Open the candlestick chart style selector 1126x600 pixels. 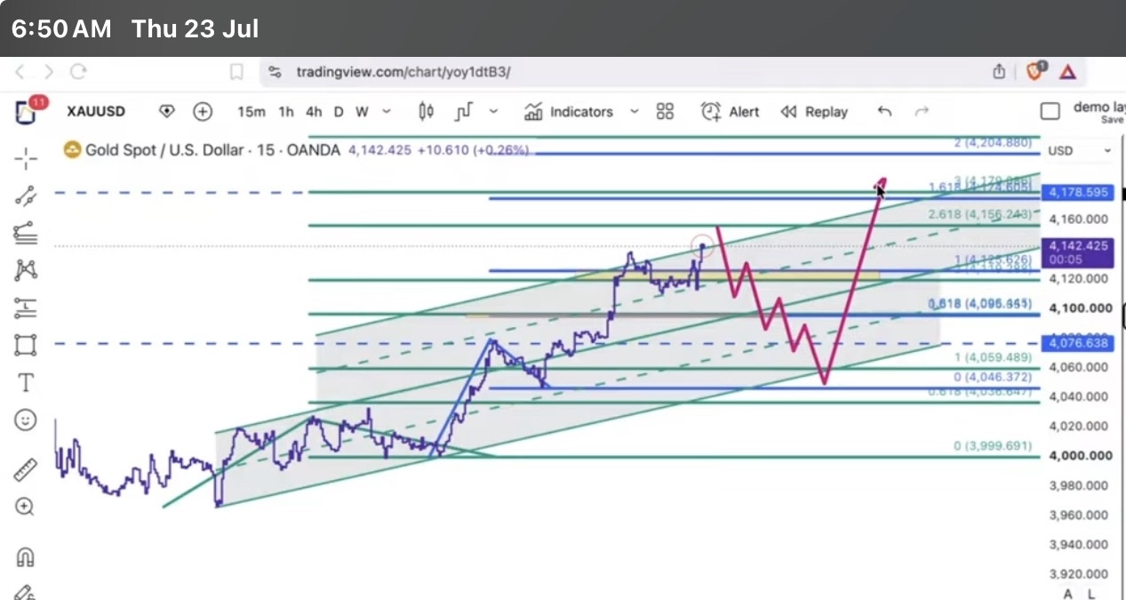pyautogui.click(x=427, y=111)
